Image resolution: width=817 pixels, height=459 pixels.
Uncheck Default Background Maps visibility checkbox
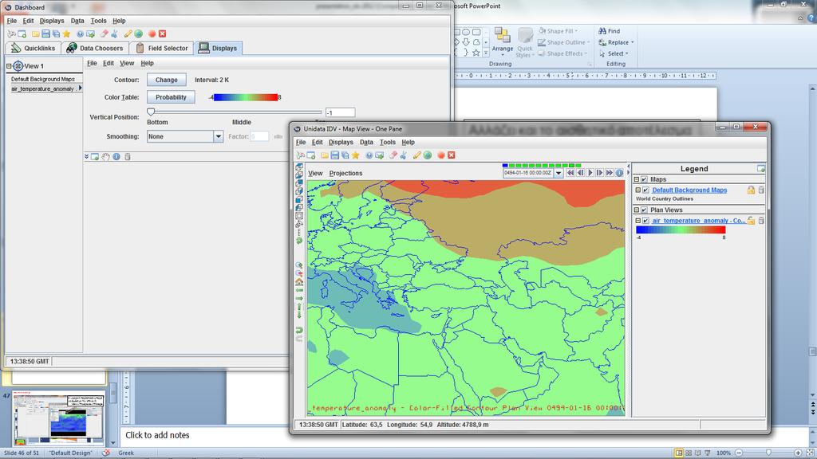(x=646, y=190)
